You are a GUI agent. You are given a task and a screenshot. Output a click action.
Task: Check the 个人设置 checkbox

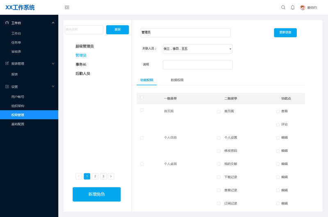(x=219, y=138)
